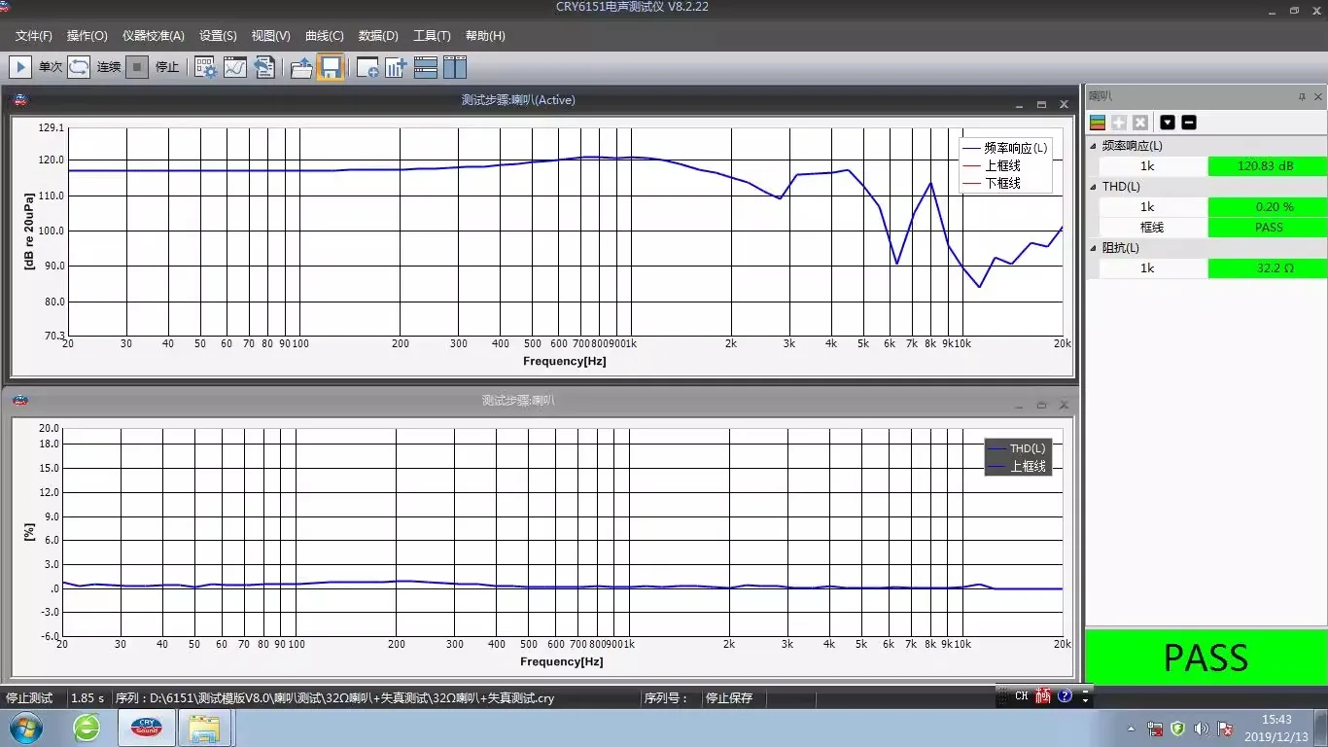Click the 1.85 s time in the status bar
Image resolution: width=1328 pixels, height=747 pixels.
point(87,698)
